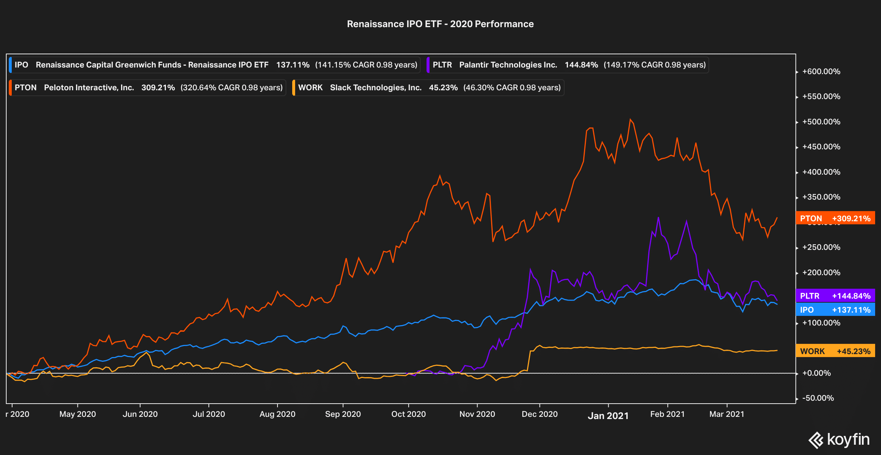The height and width of the screenshot is (455, 881).
Task: Click the +400.00% y-axis label
Action: tap(821, 172)
